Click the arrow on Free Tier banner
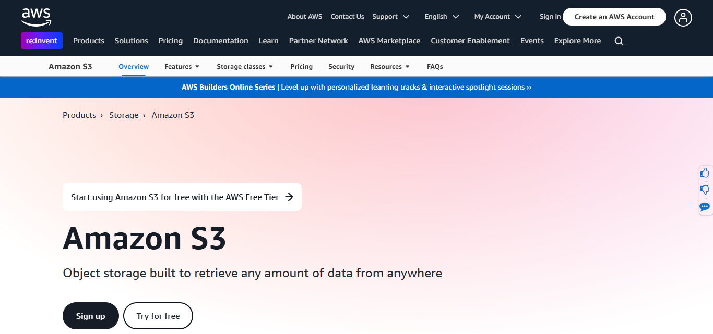Viewport: 713px width, 334px height. 289,197
